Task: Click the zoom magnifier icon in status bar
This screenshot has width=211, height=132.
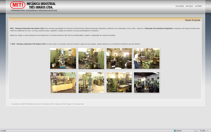Action: coord(200,131)
